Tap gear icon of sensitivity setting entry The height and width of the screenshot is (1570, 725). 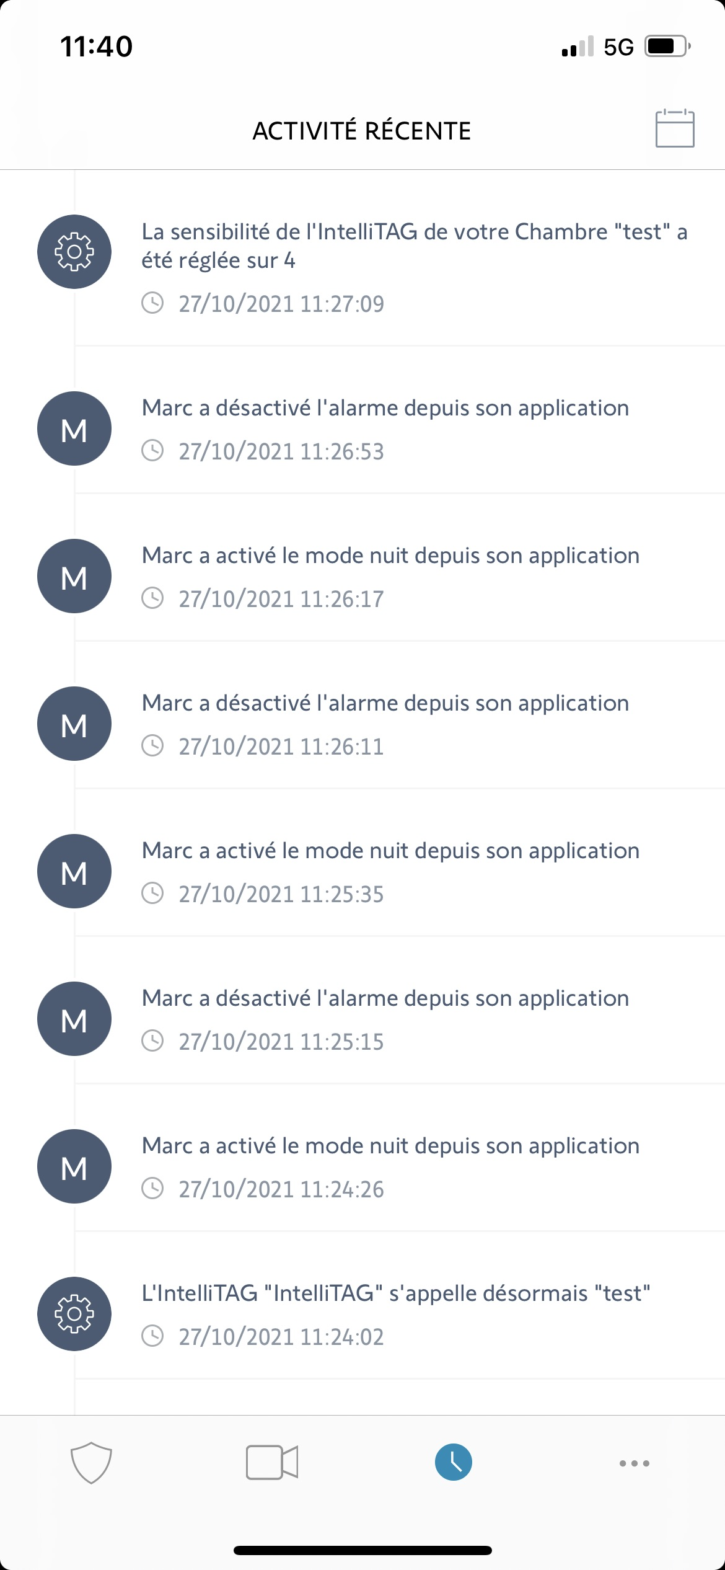click(74, 252)
